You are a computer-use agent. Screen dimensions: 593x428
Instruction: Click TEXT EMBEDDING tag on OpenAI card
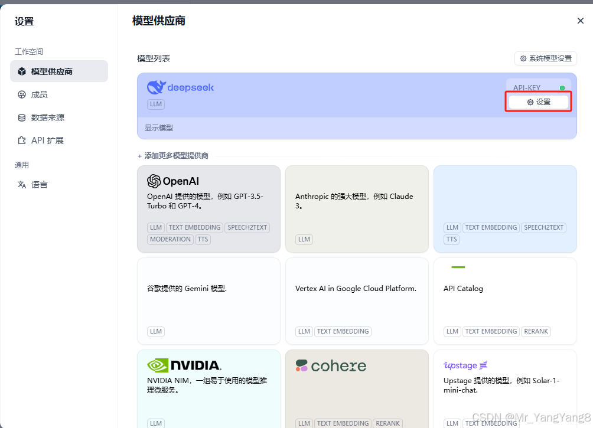pos(194,228)
